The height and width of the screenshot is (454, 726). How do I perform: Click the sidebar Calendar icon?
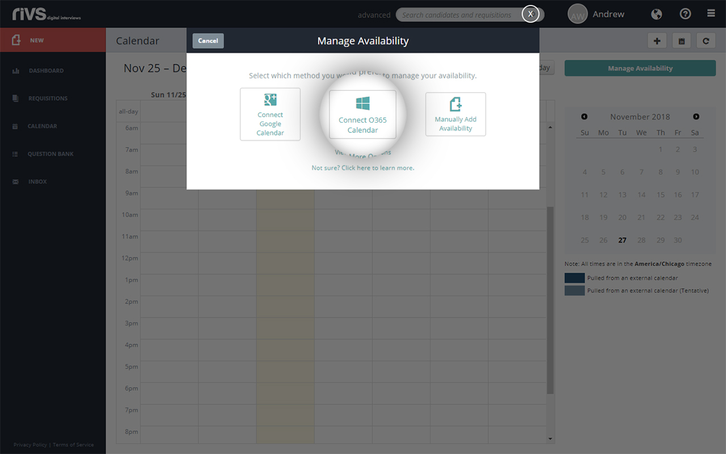click(15, 126)
